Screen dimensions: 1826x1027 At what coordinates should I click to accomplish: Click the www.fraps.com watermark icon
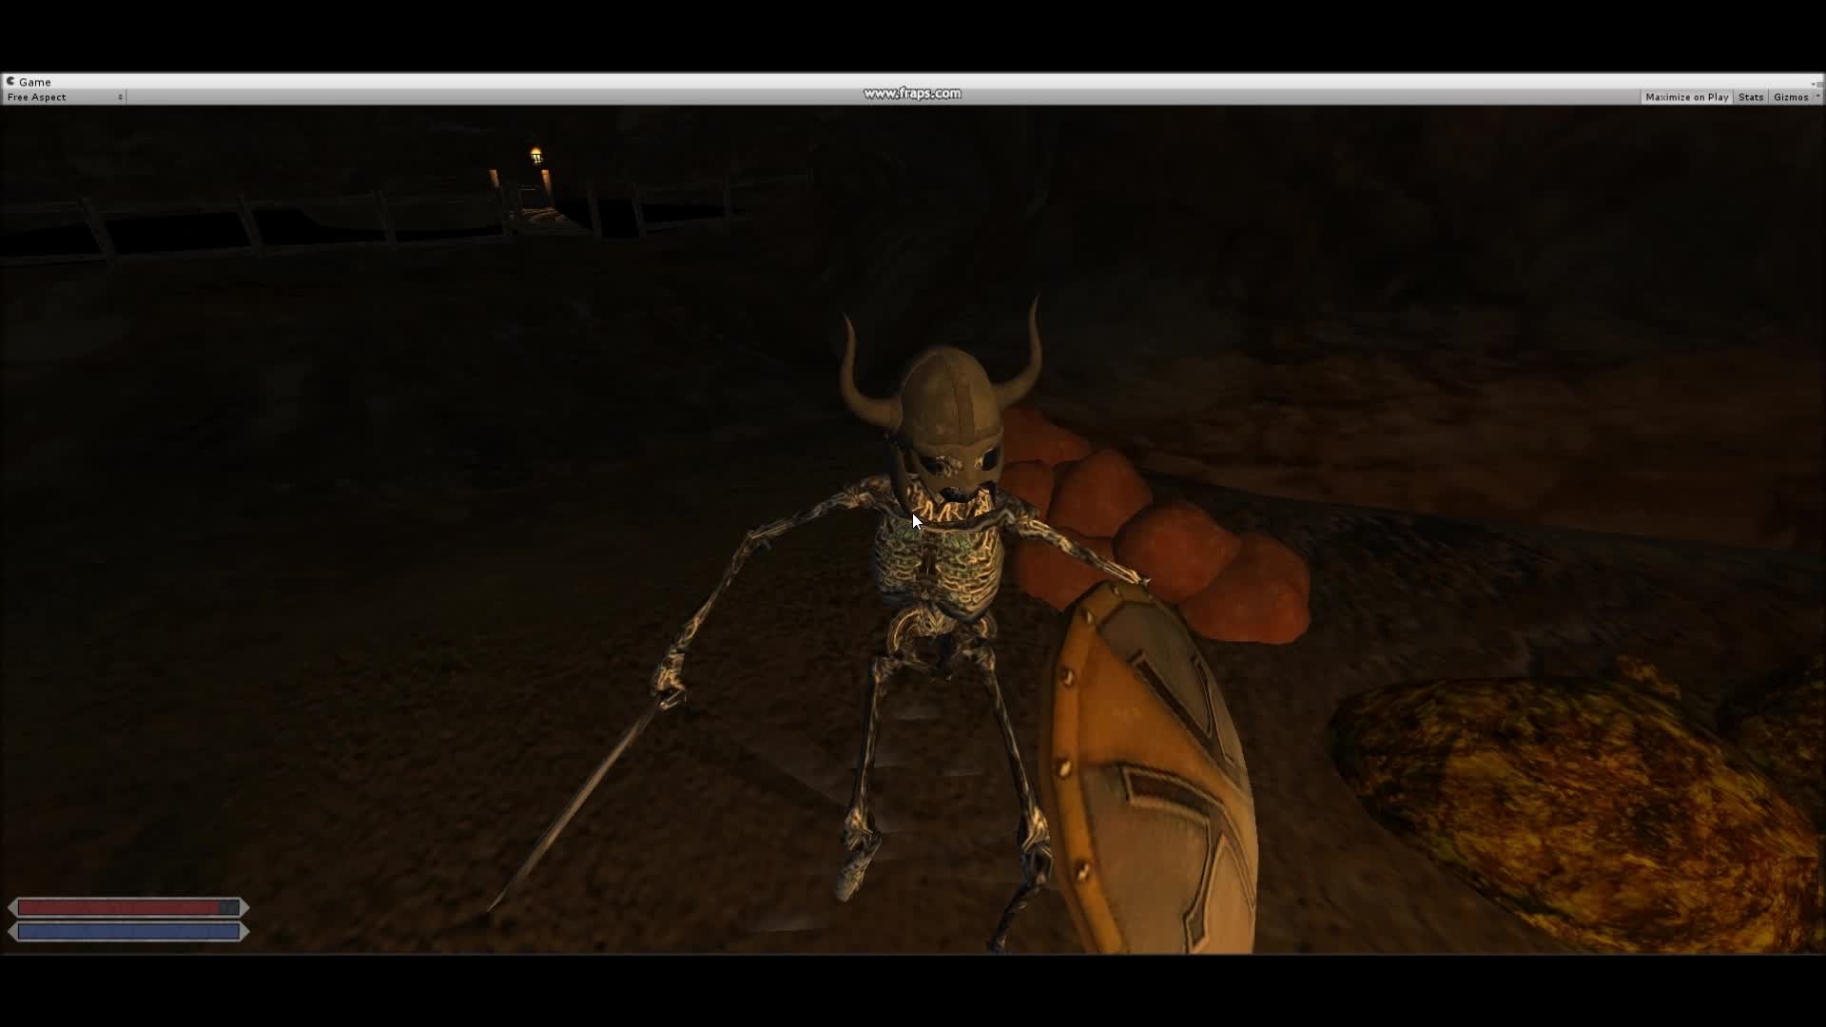point(912,93)
